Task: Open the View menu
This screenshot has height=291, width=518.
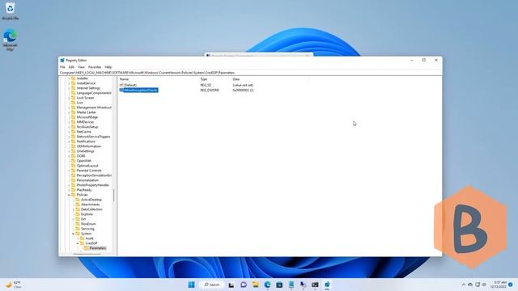Action: coord(81,67)
